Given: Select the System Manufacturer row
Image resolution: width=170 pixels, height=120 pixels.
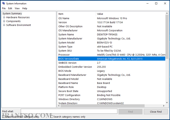Looking at the screenshot, I should pos(112,38).
